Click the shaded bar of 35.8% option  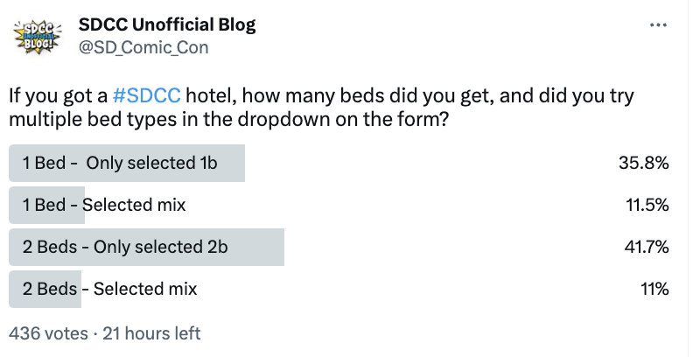(x=127, y=163)
